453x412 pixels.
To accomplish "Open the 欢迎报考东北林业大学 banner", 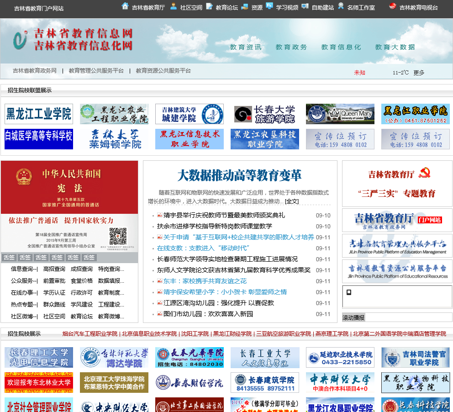I will (39, 382).
